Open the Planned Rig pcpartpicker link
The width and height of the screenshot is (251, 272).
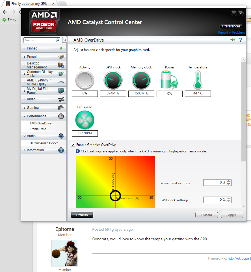click(x=239, y=258)
